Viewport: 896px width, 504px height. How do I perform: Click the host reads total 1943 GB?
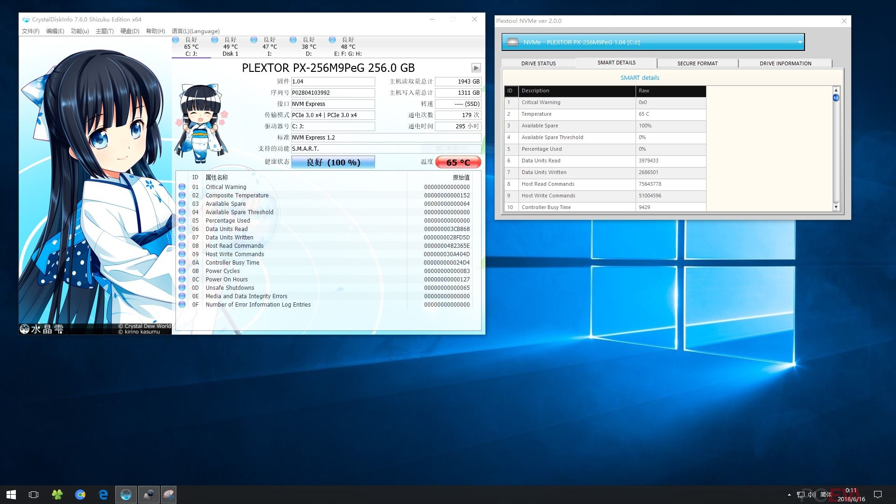458,82
